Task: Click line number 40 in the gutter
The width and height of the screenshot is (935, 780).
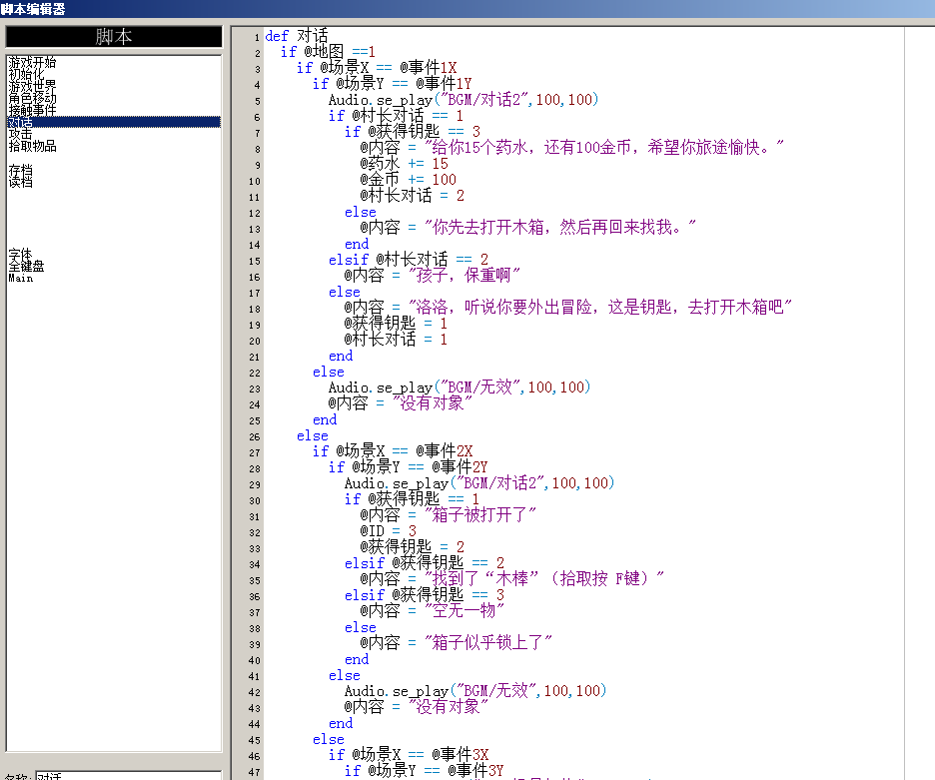Action: 255,661
